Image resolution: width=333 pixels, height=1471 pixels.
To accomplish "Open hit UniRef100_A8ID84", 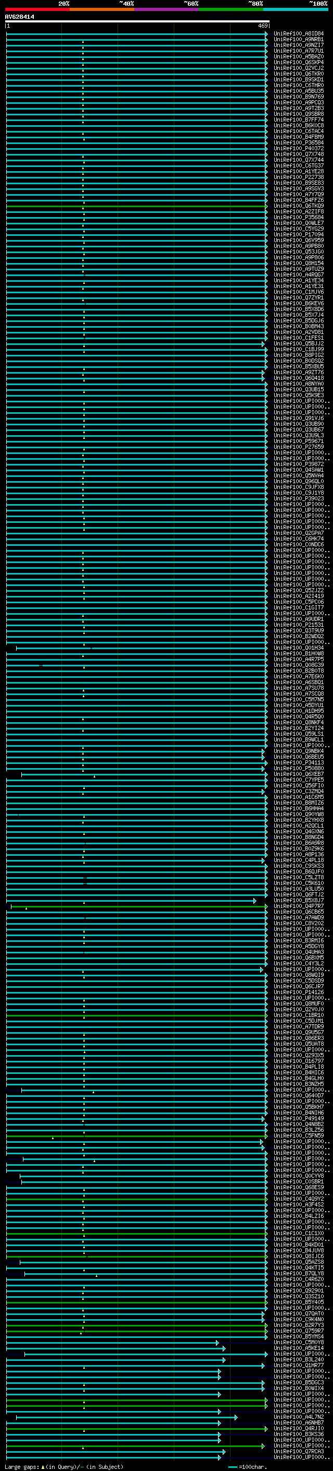I will 298,34.
